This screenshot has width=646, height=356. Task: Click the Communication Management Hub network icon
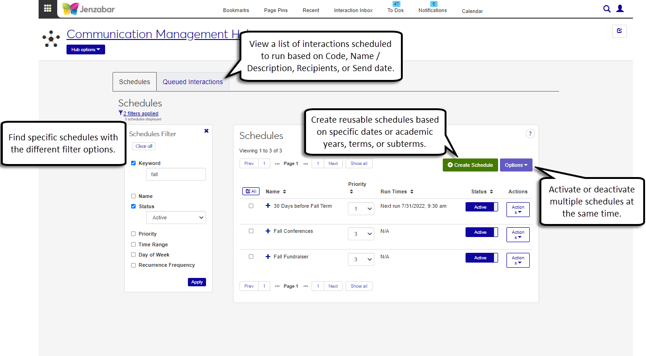51,39
